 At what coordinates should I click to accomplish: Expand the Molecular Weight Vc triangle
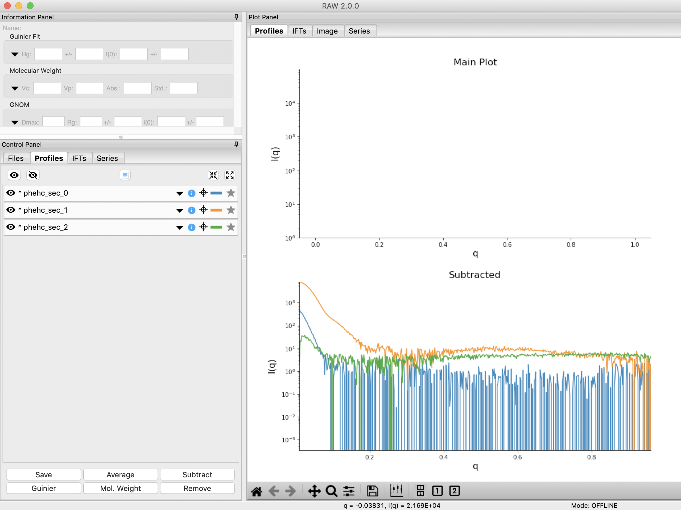[15, 89]
